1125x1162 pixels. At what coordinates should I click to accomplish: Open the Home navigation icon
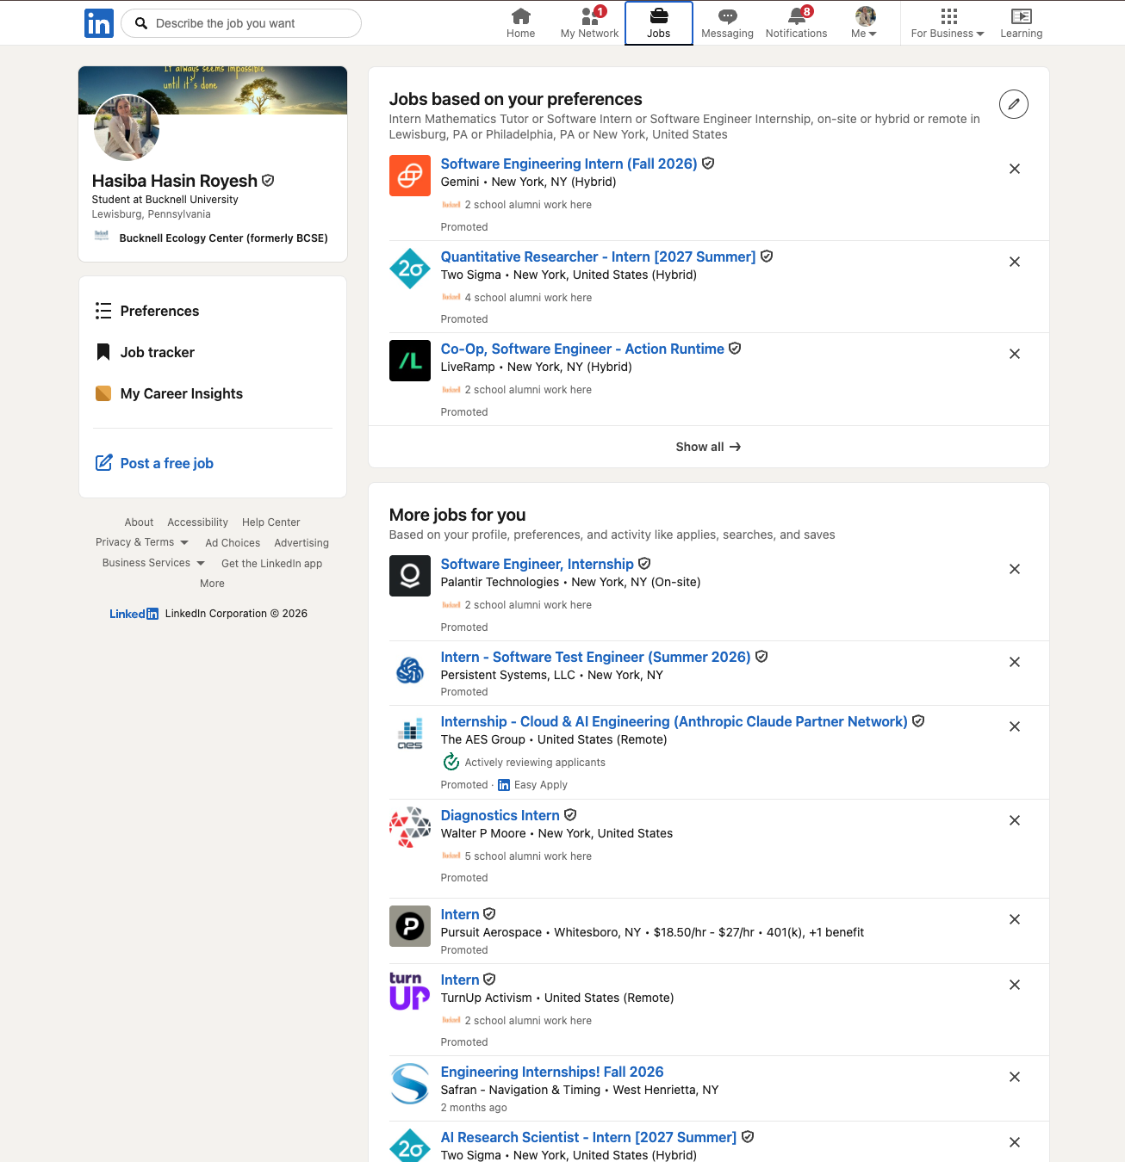[520, 23]
